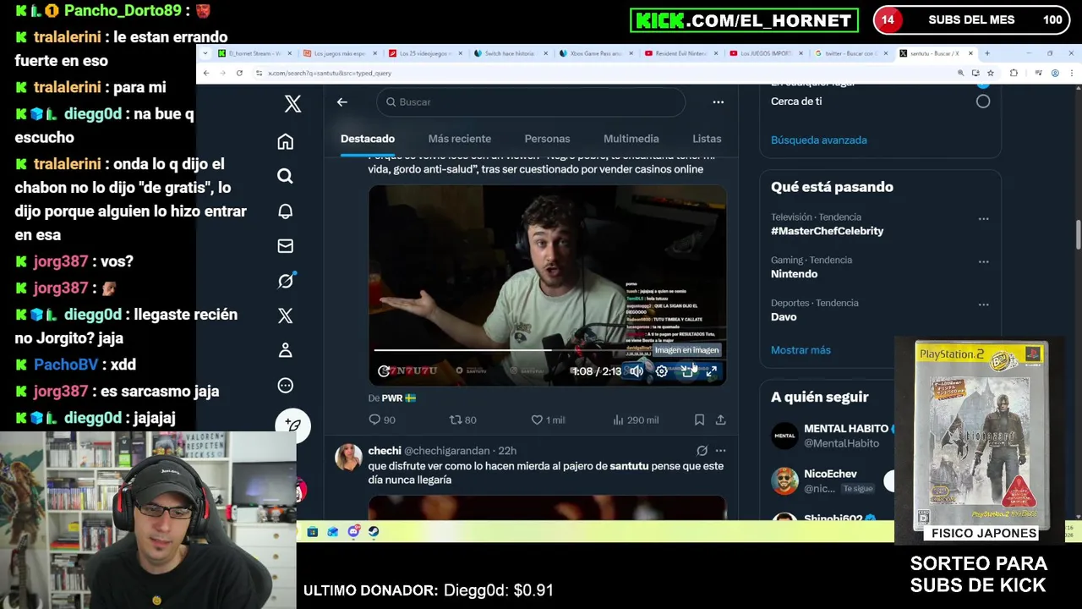Go to the X Home icon
Image resolution: width=1082 pixels, height=609 pixels.
click(286, 141)
